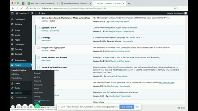Check the Flamingo plugin checkbox

pyautogui.click(x=38, y=38)
